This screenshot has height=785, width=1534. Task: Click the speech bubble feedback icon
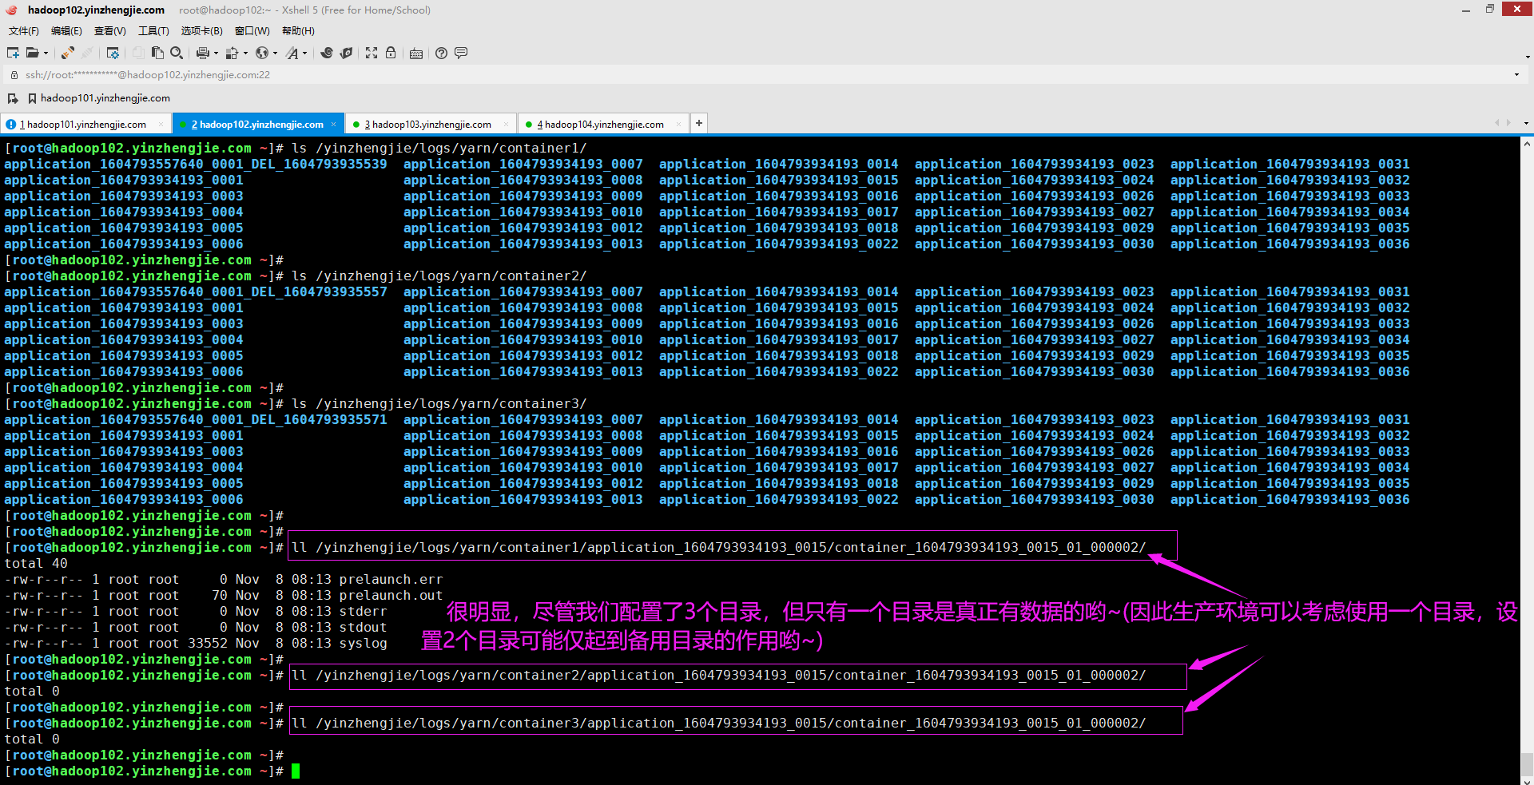461,53
